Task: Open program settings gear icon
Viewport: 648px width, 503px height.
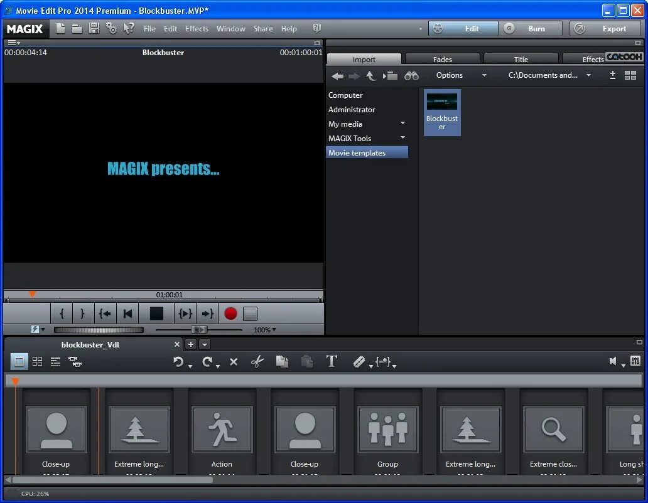Action: click(111, 28)
